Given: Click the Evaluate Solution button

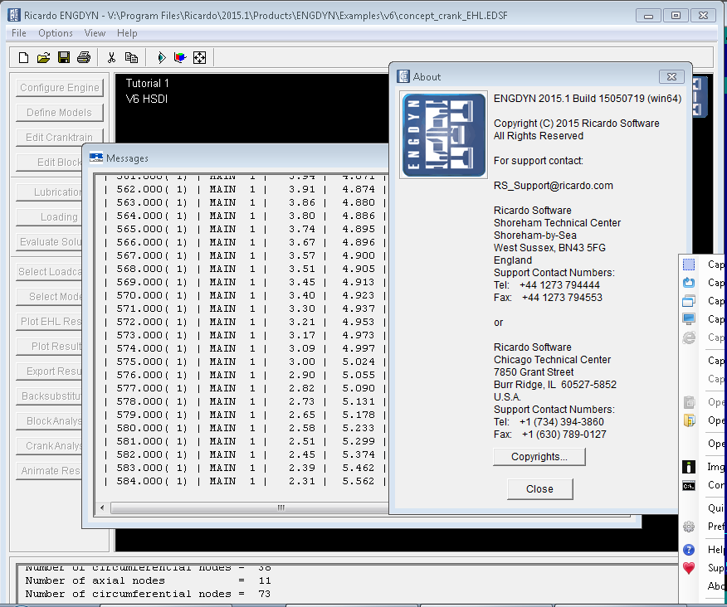Looking at the screenshot, I should point(49,242).
